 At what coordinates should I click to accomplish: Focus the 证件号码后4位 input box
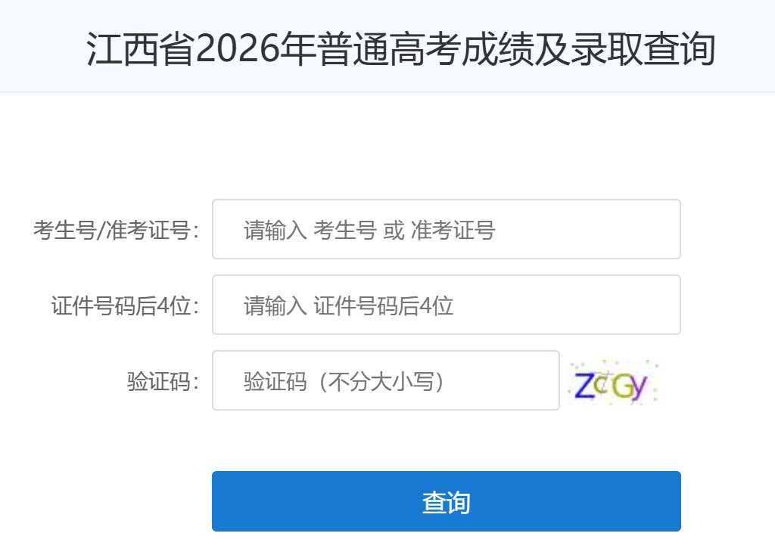447,305
